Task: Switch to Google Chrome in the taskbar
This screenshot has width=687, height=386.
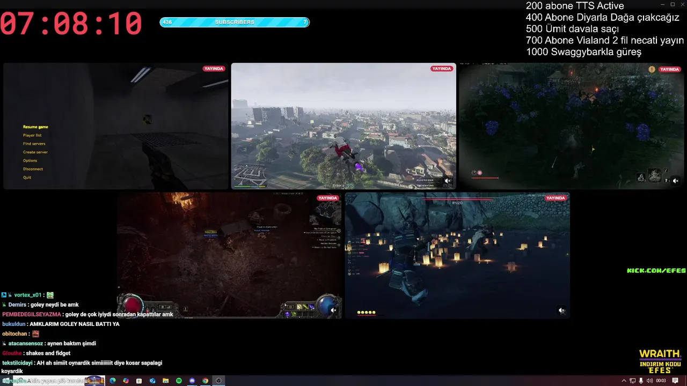Action: click(205, 381)
